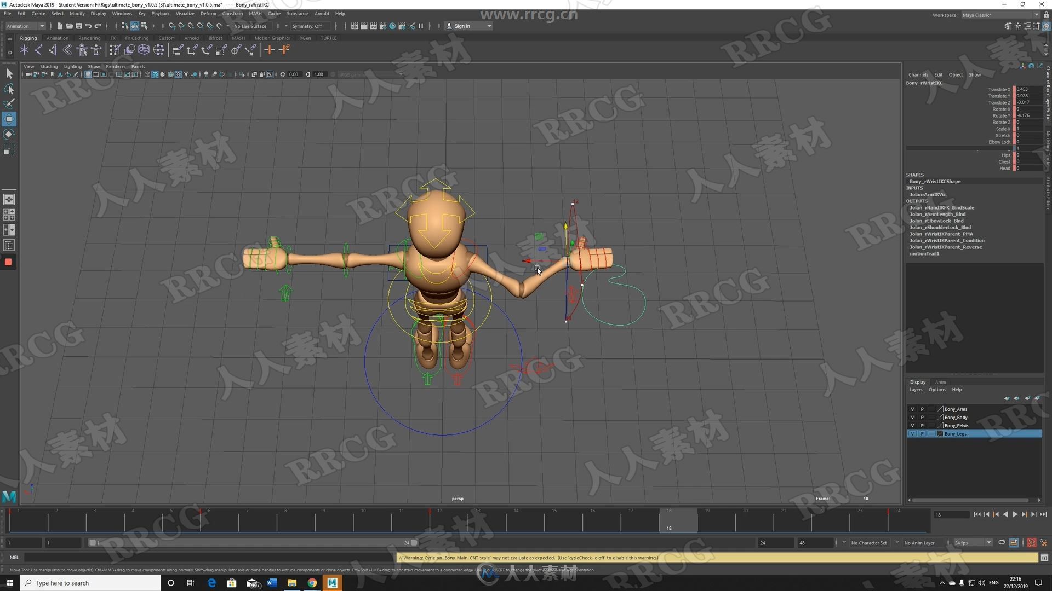Viewport: 1052px width, 591px height.
Task: Open the Animation menu set dropdown
Action: (x=25, y=26)
